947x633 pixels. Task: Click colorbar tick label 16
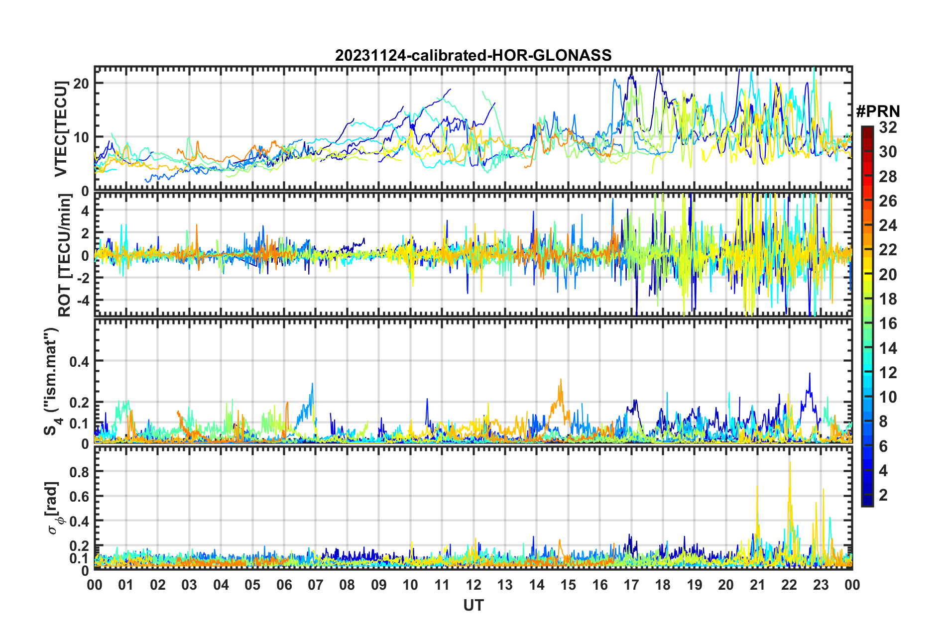point(887,323)
